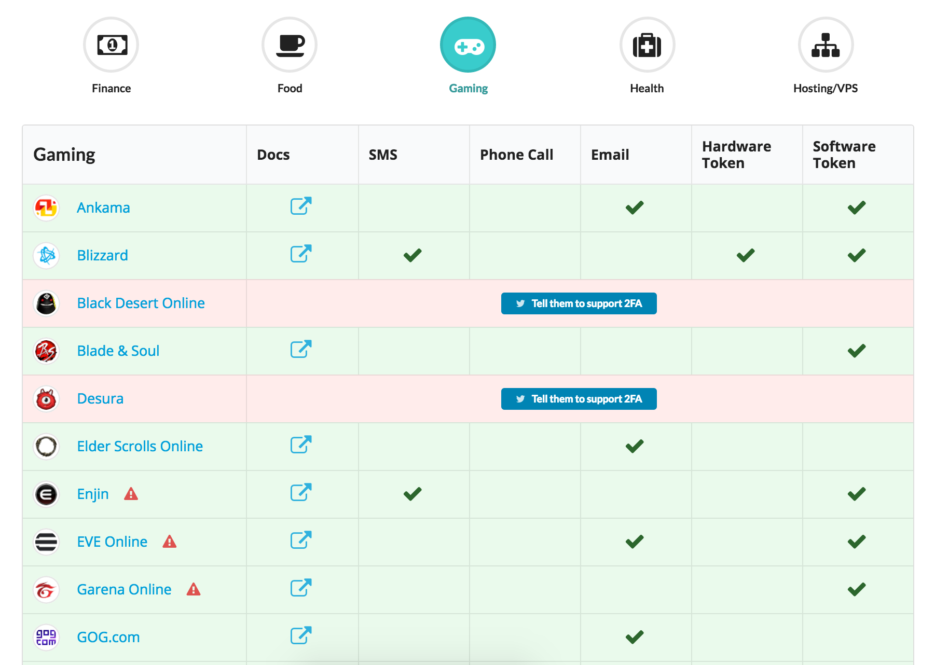935x665 pixels.
Task: Click Ankama's Email checkmark
Action: point(635,207)
